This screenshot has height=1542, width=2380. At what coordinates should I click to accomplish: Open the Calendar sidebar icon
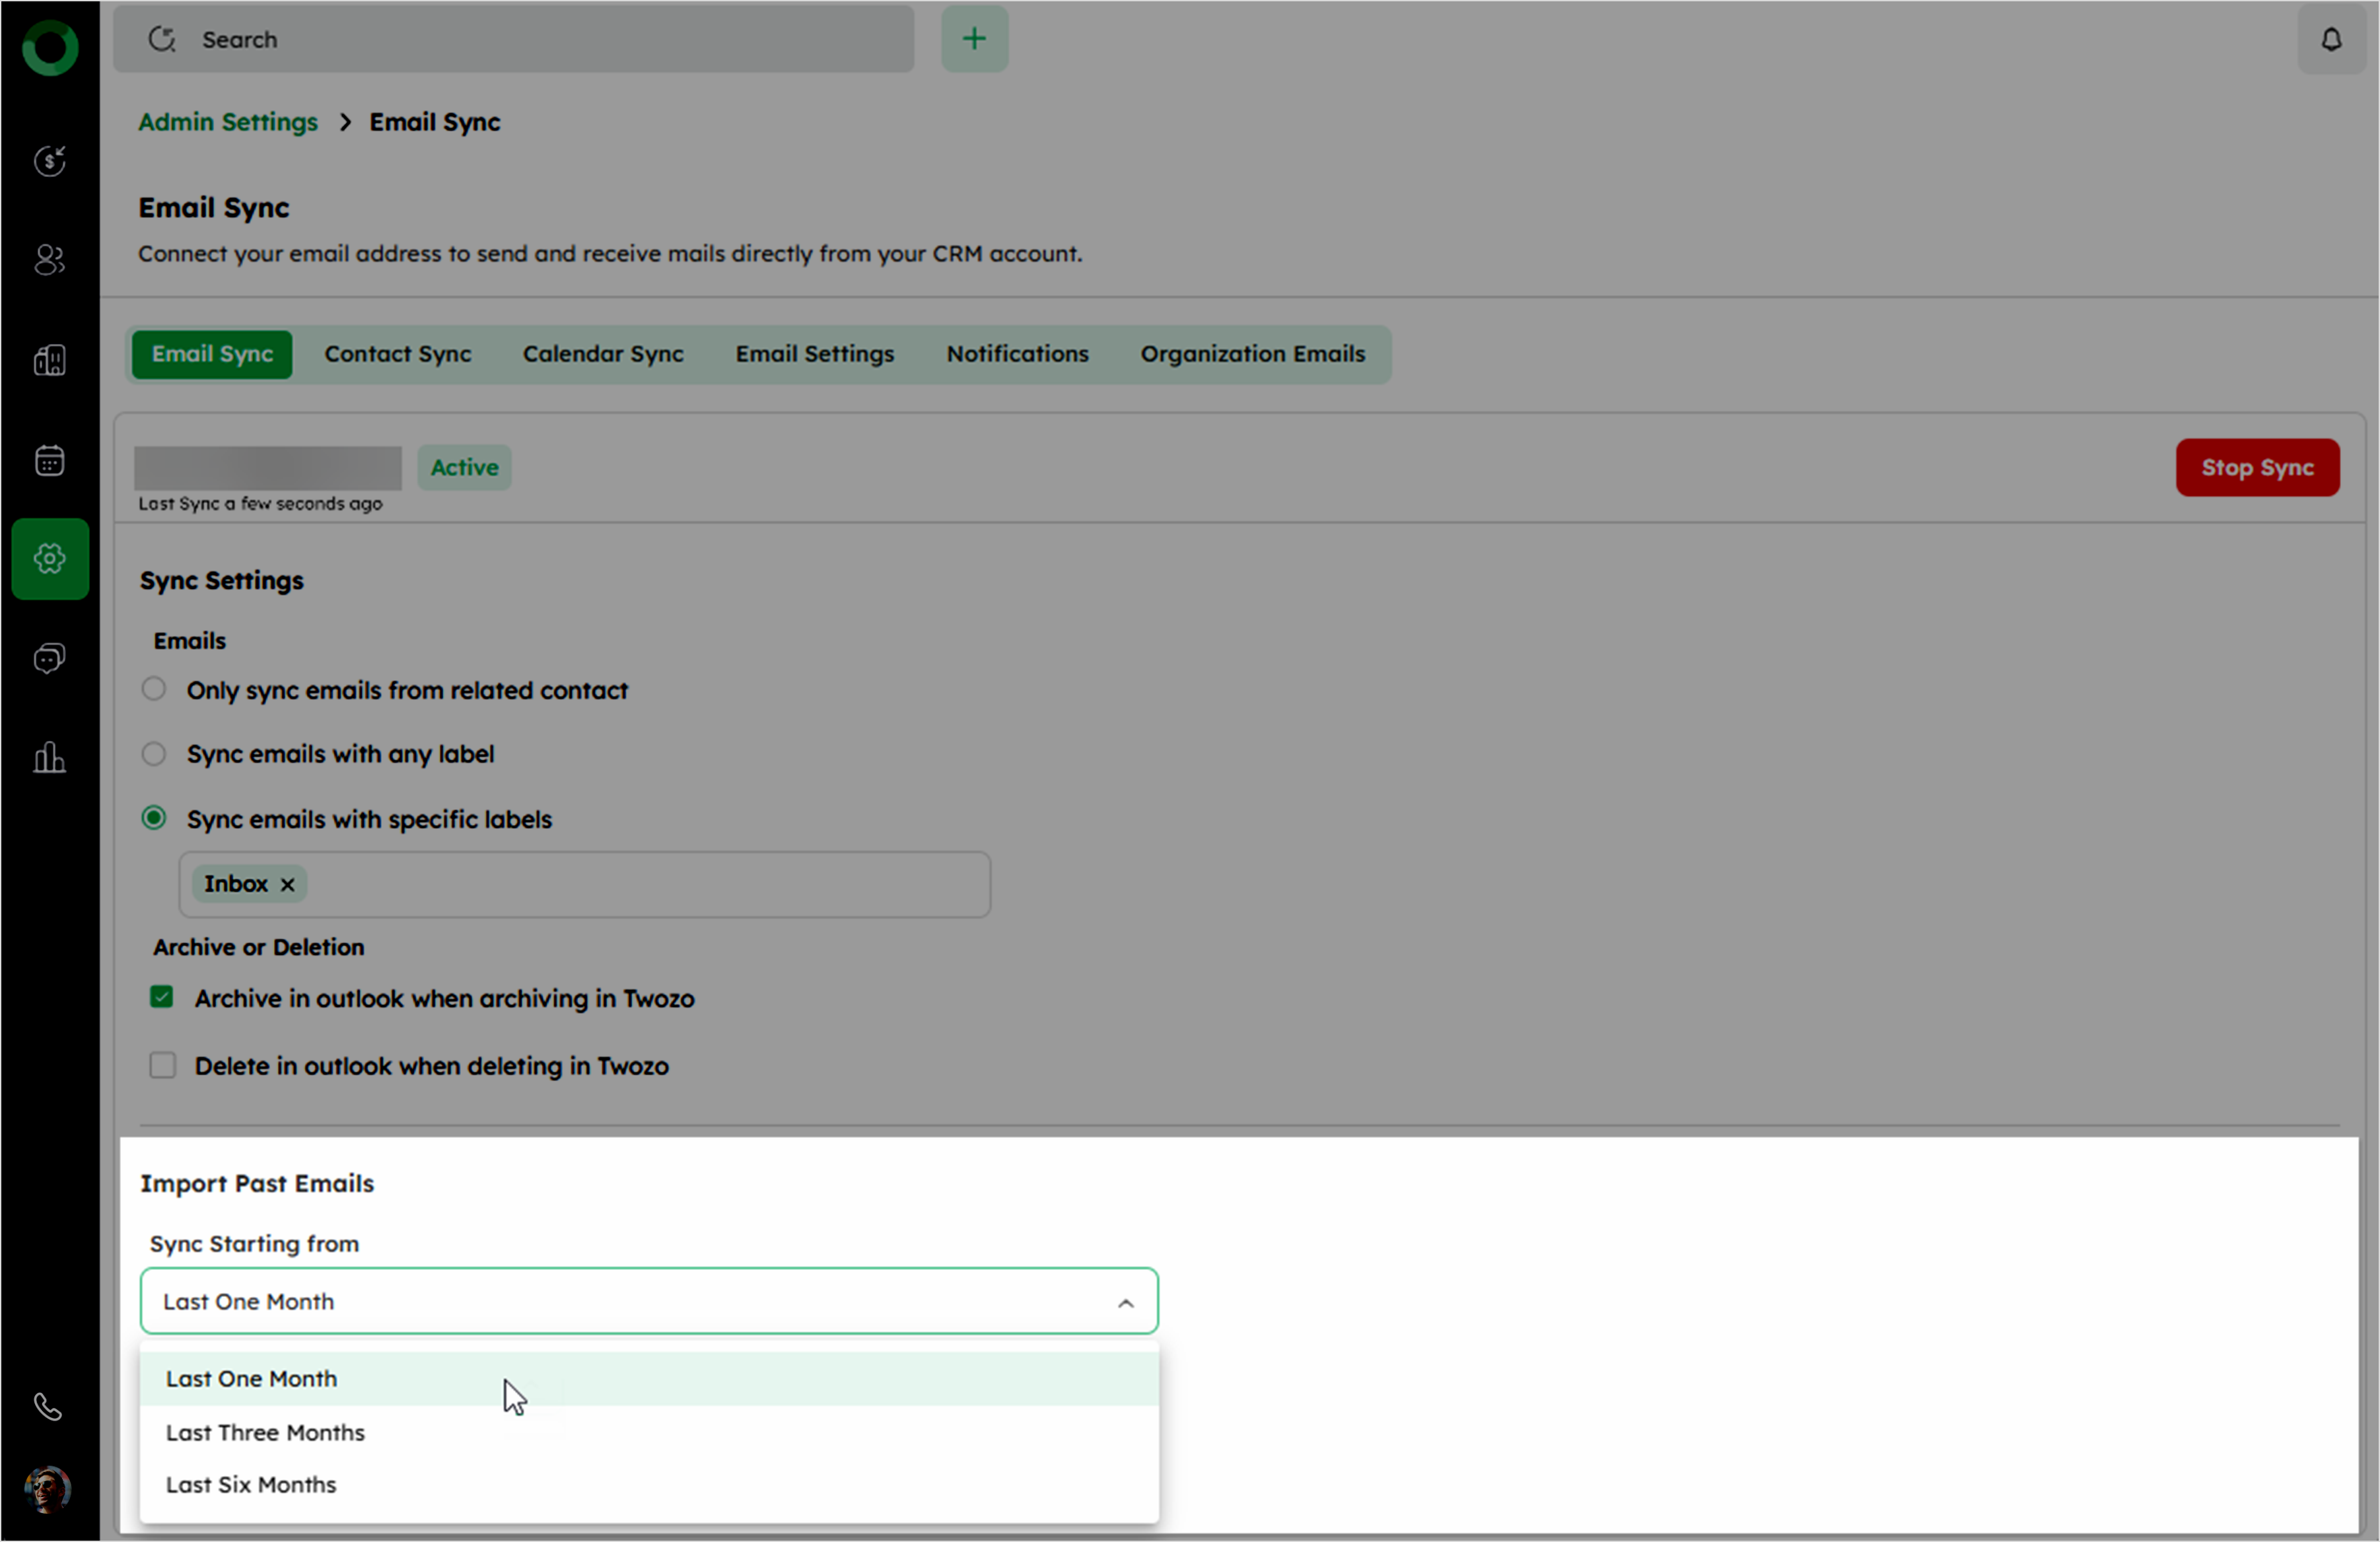pos(49,460)
